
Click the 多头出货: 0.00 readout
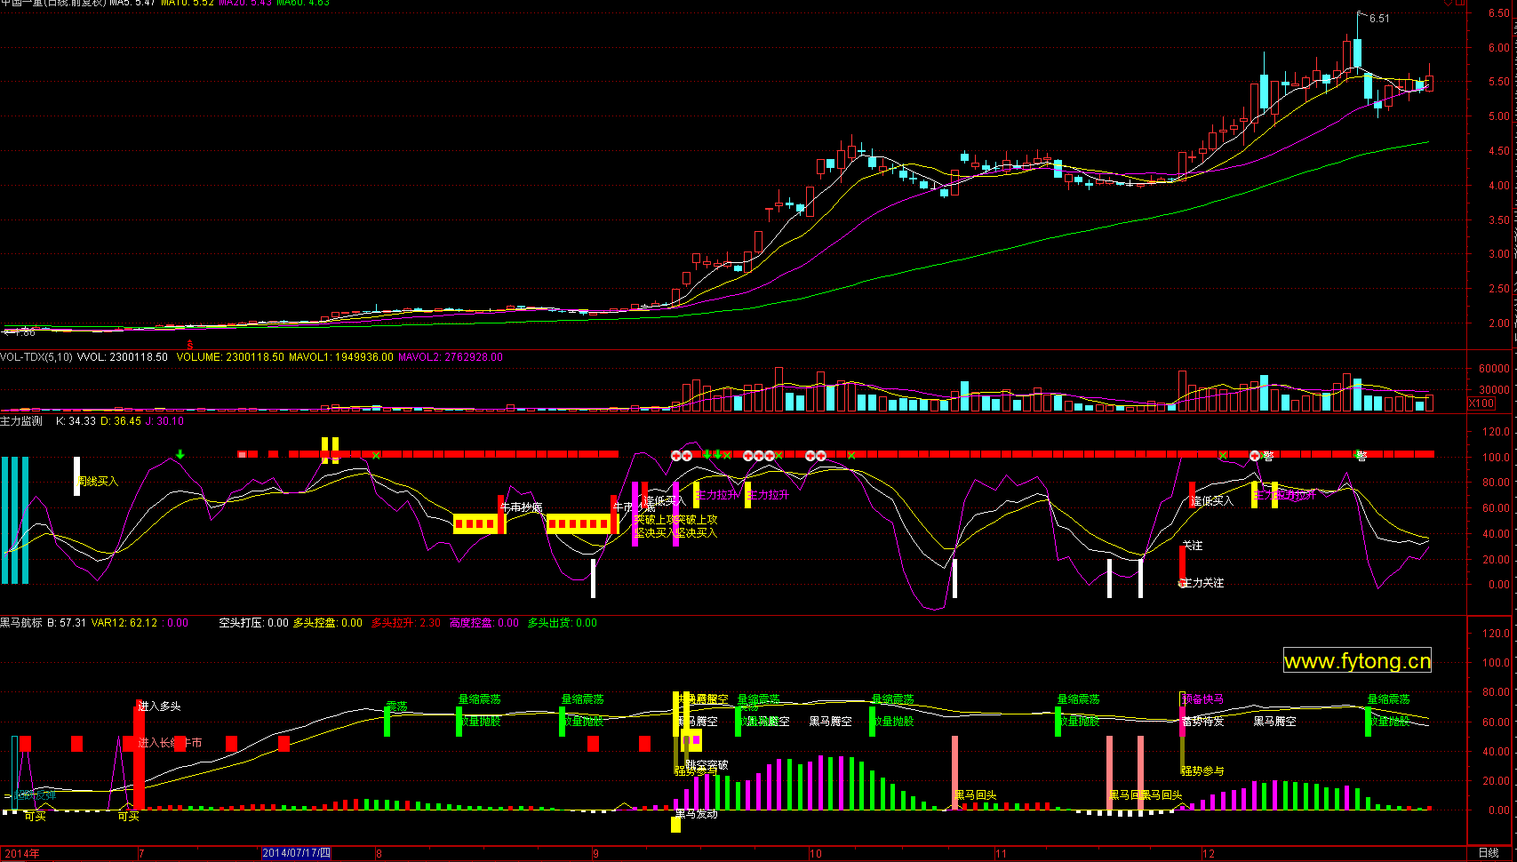click(x=563, y=623)
